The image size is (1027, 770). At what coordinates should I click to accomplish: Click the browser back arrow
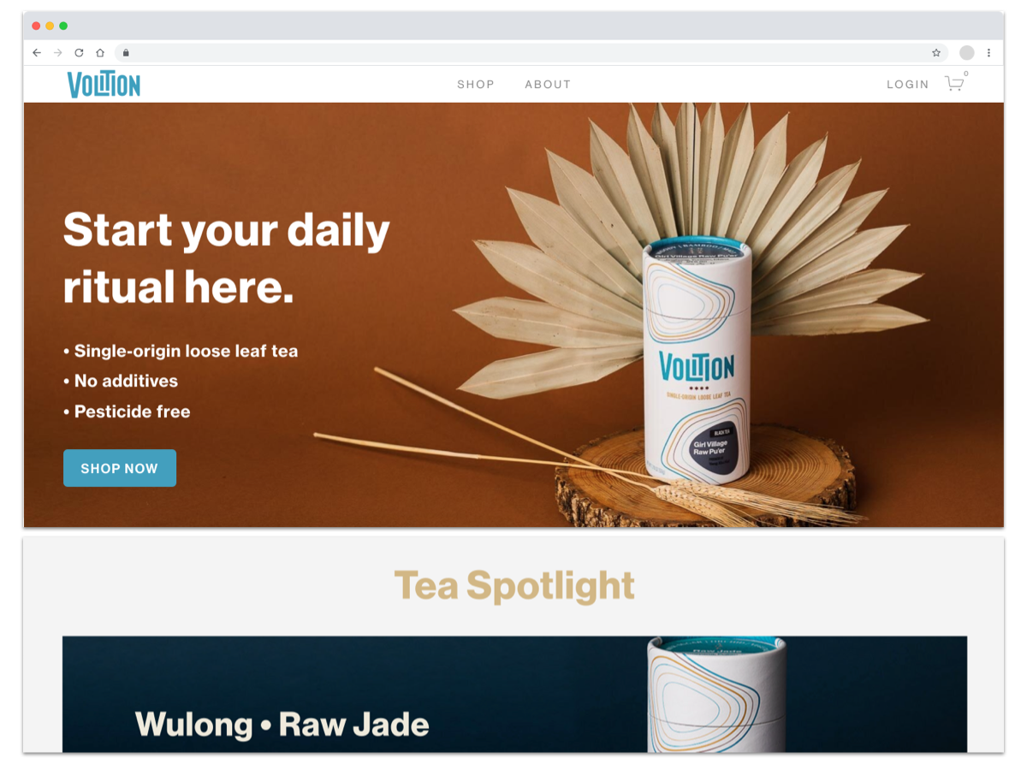point(37,53)
